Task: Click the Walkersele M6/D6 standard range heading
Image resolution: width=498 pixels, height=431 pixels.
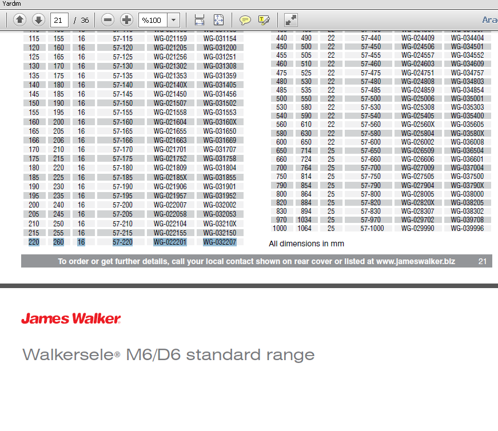Action: [168, 354]
